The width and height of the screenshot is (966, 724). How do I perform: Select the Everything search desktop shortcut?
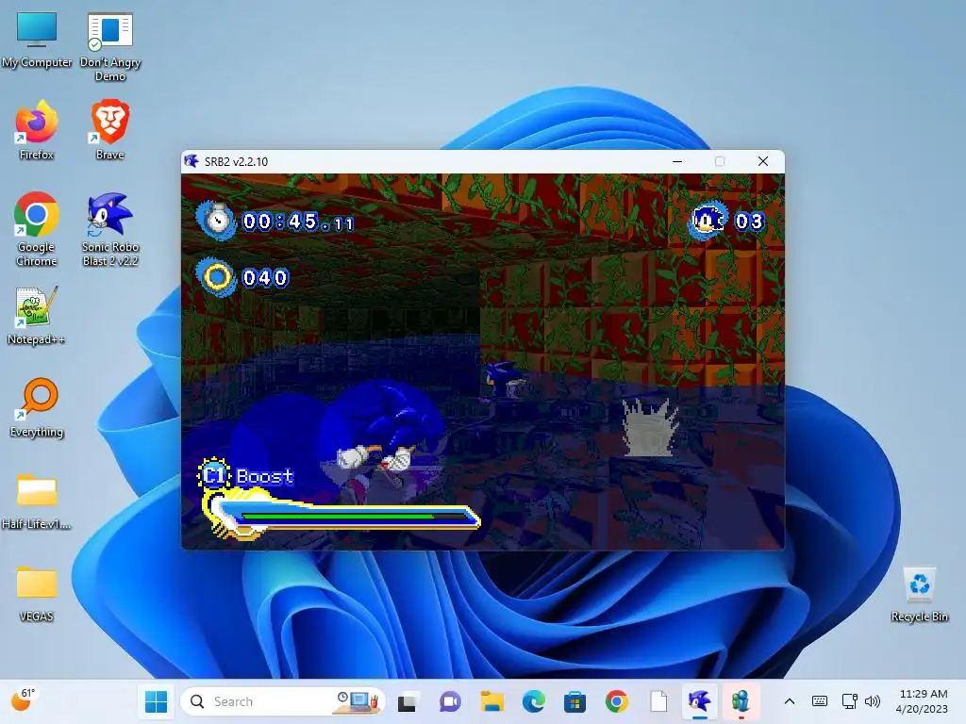tap(37, 407)
